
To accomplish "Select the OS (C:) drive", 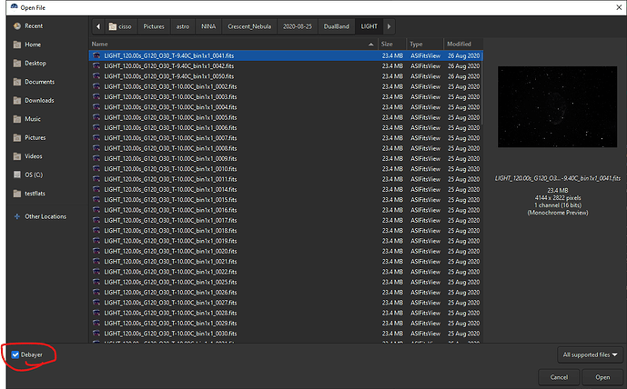I will pos(35,175).
